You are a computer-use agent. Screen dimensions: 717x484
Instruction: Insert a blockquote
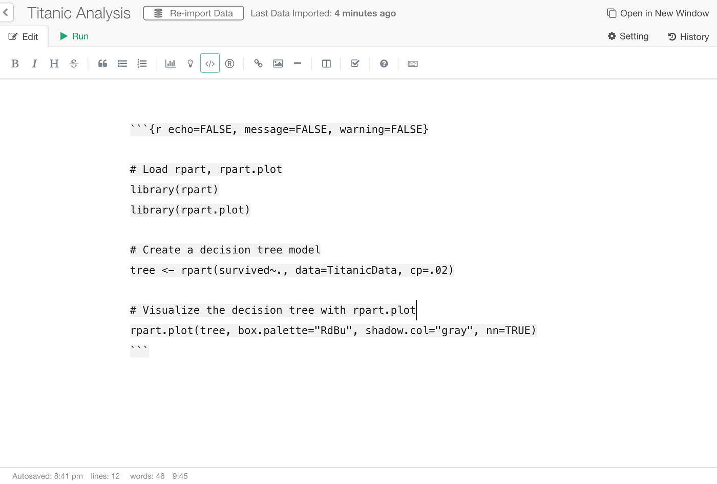pos(102,63)
